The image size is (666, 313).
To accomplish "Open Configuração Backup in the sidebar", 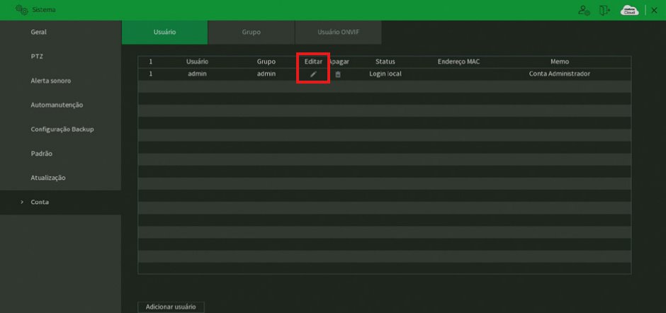I will pyautogui.click(x=62, y=129).
